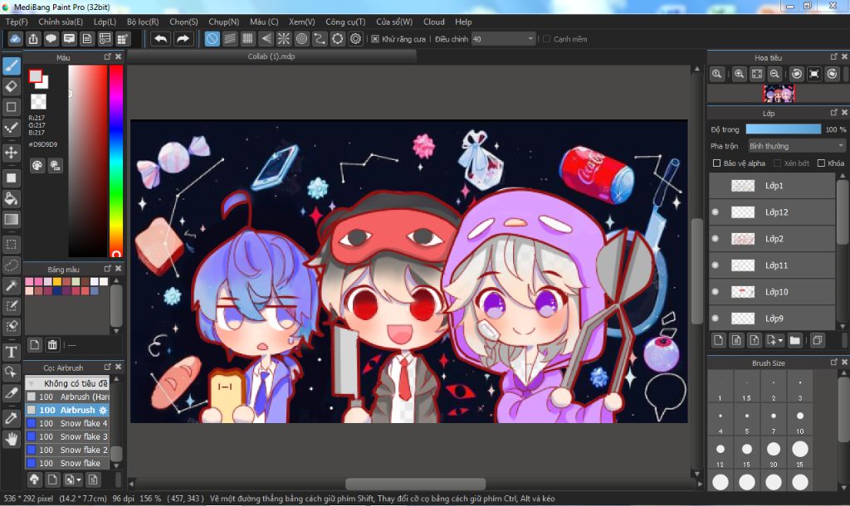The image size is (850, 506).
Task: Open the Tệp(F) menu
Action: pos(17,22)
